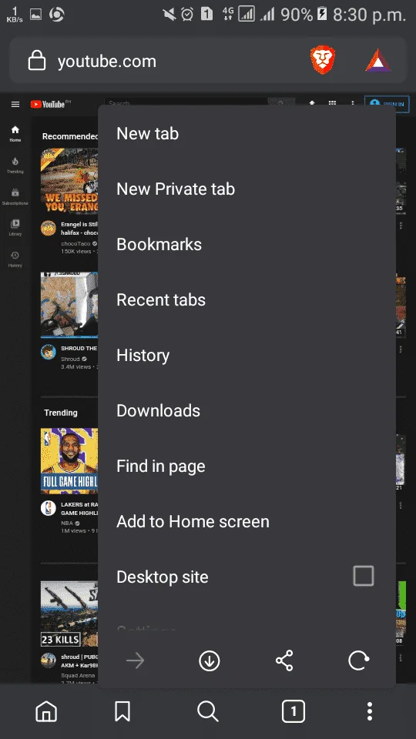Screen dimensions: 416x739
Task: Open Lakers full game highlights thumbnail
Action: coord(69,460)
